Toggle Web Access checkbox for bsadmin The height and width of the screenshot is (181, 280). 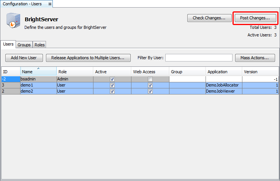tap(150, 79)
